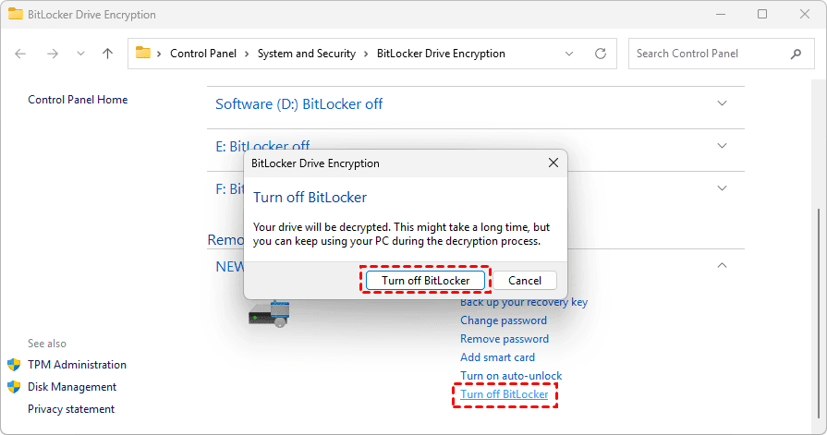
Task: Open the recent locations dropdown arrow
Action: click(x=80, y=54)
